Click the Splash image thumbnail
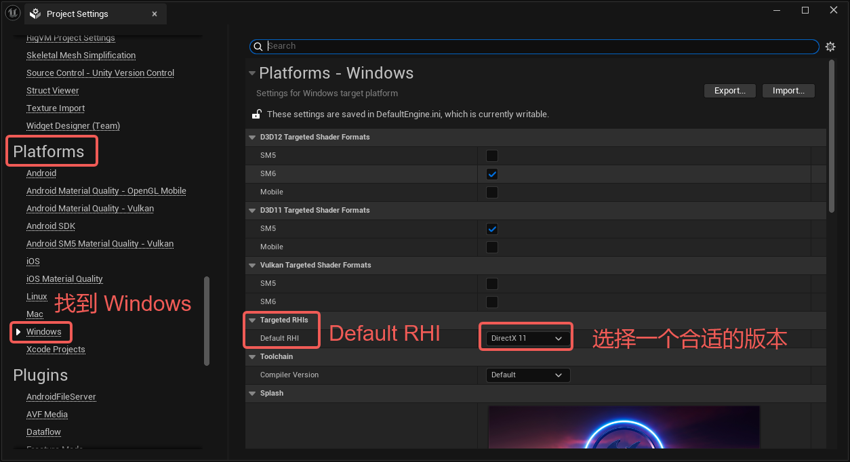The height and width of the screenshot is (462, 850). (x=624, y=427)
